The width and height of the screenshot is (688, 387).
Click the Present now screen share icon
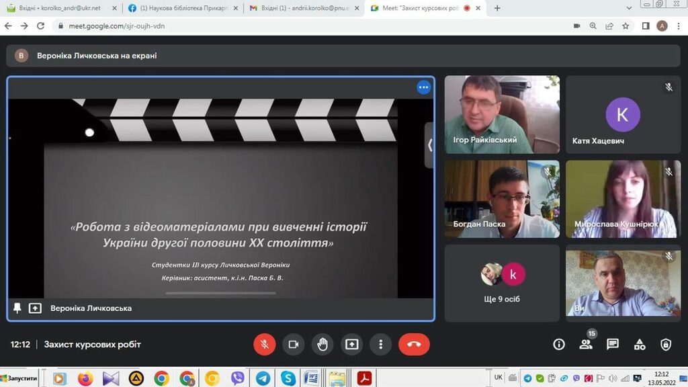[351, 345]
